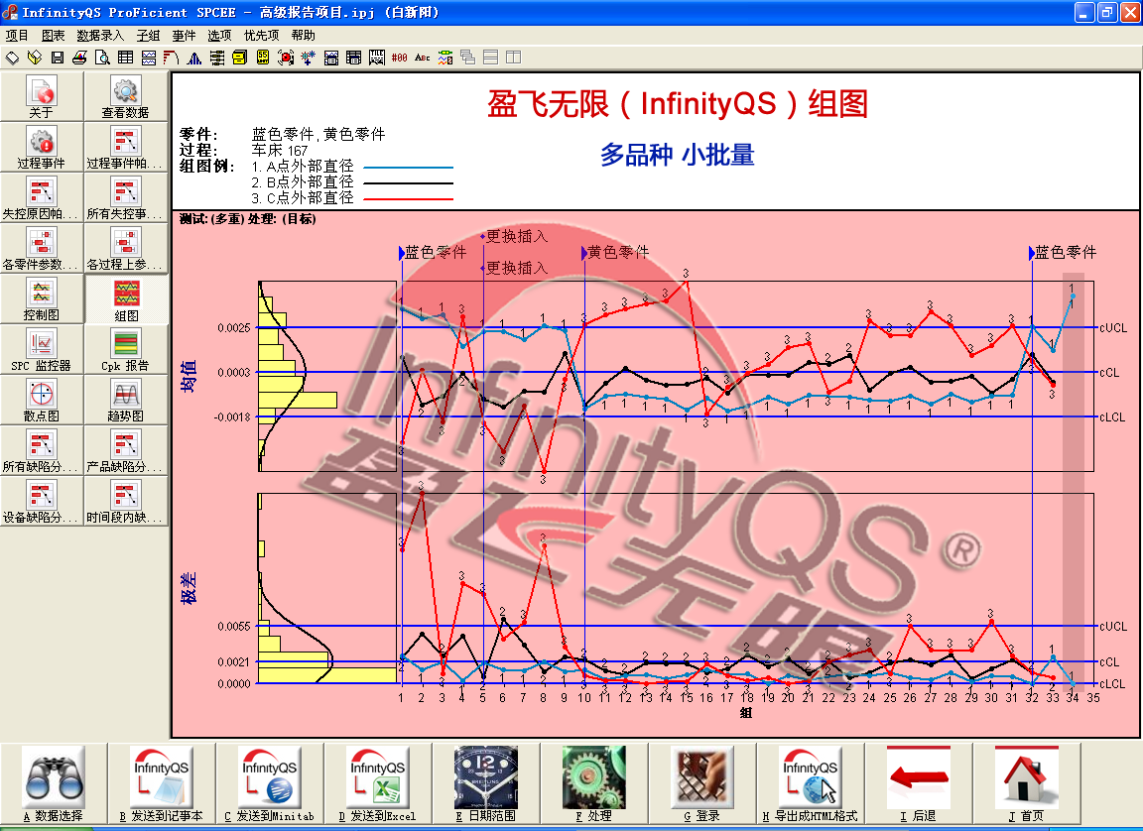Click the 黄色零件 marker on the chart
1143x831 pixels.
pyautogui.click(x=617, y=253)
